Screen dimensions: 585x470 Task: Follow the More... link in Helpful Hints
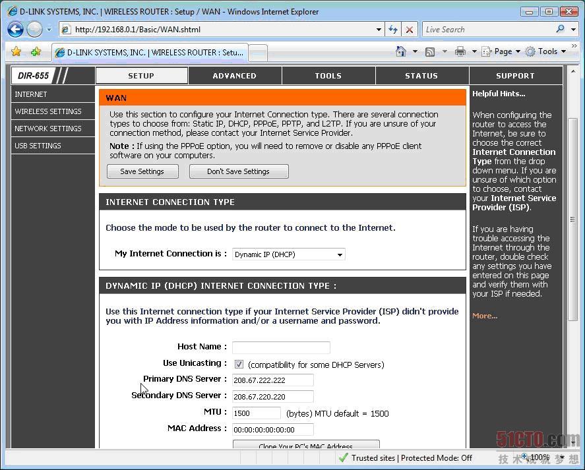pos(485,316)
